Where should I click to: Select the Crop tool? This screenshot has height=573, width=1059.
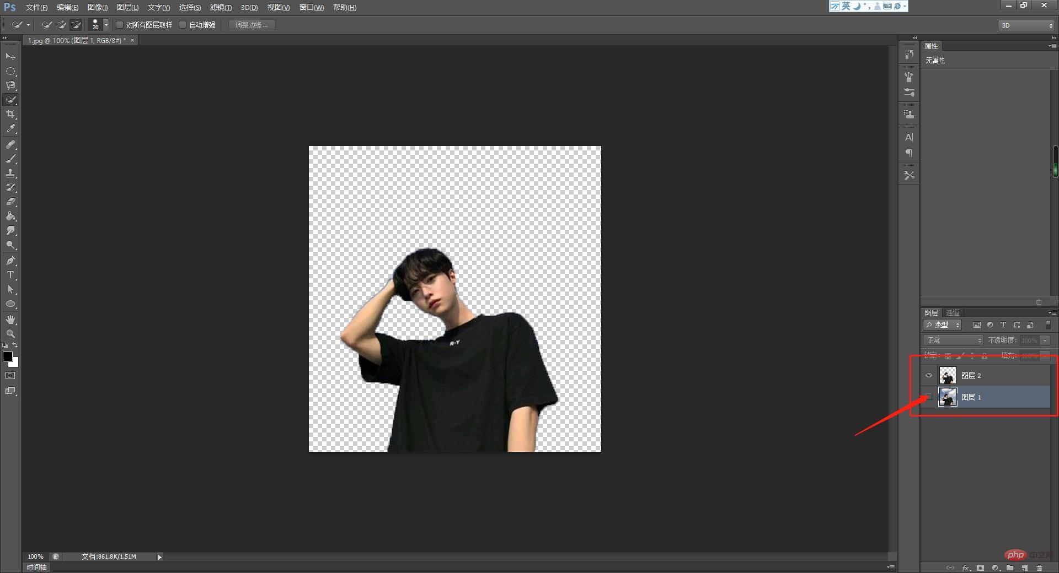coord(10,114)
